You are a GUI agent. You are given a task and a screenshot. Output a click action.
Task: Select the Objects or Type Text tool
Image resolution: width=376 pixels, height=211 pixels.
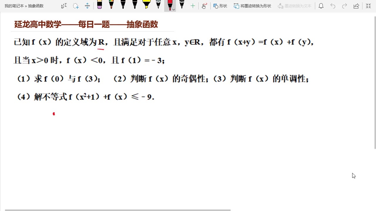click(64, 6)
